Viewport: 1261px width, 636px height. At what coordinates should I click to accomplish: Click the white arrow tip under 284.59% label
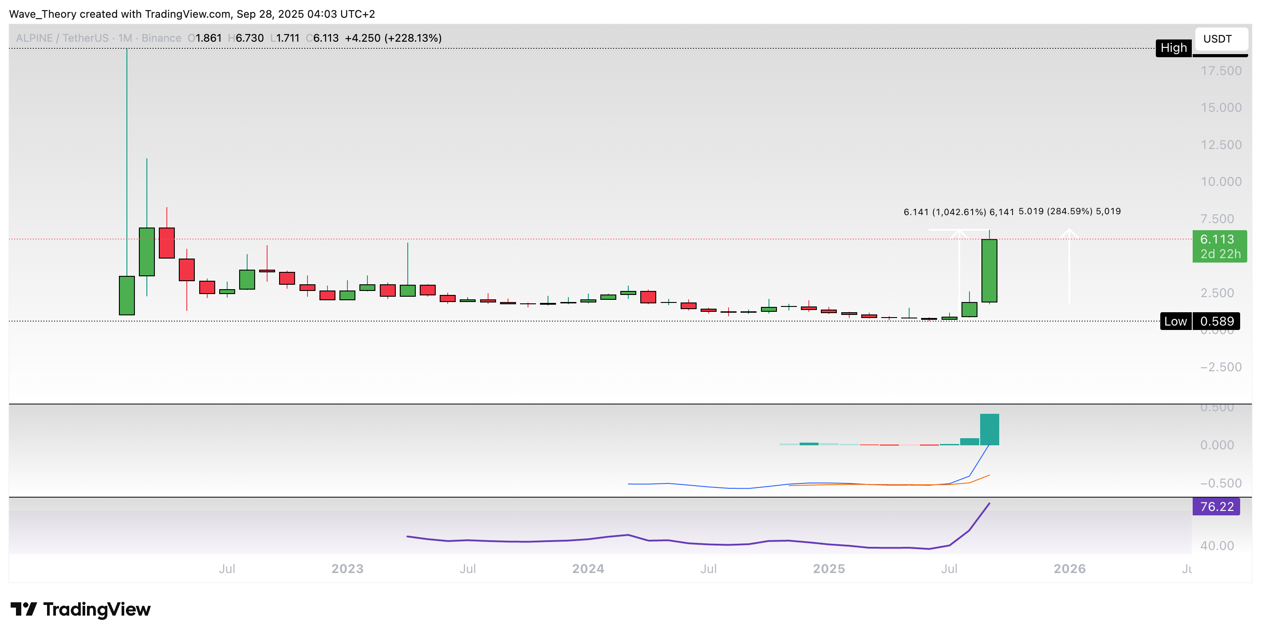coord(1069,231)
